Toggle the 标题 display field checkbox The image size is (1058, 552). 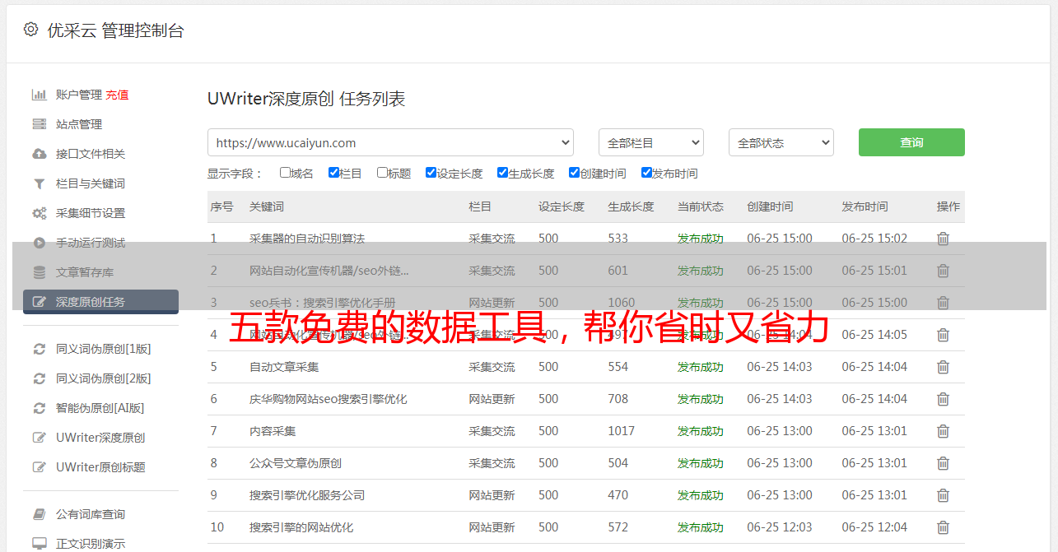point(382,173)
